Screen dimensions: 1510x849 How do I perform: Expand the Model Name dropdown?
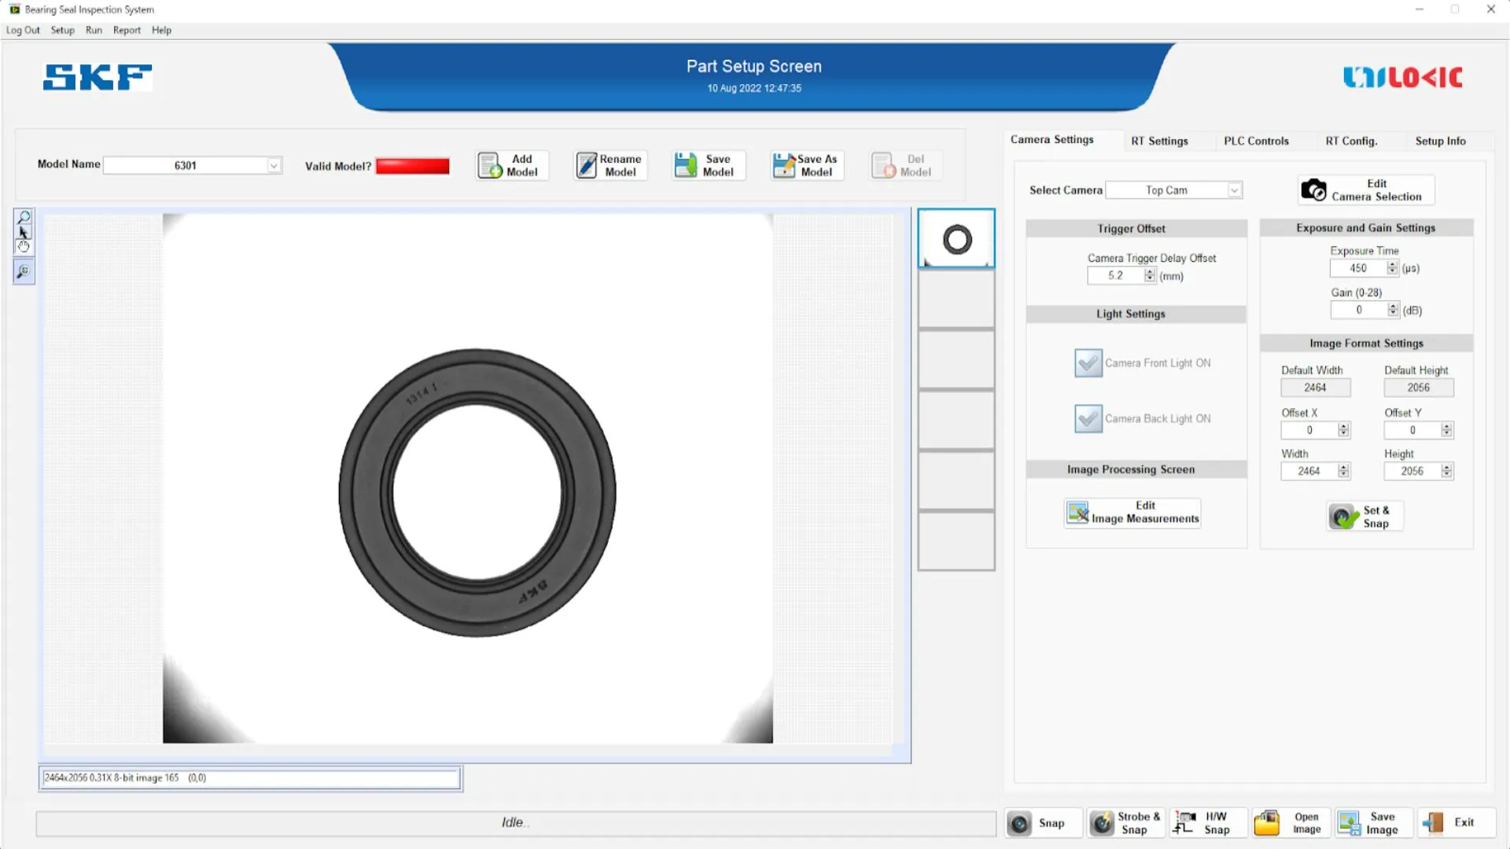pos(274,166)
